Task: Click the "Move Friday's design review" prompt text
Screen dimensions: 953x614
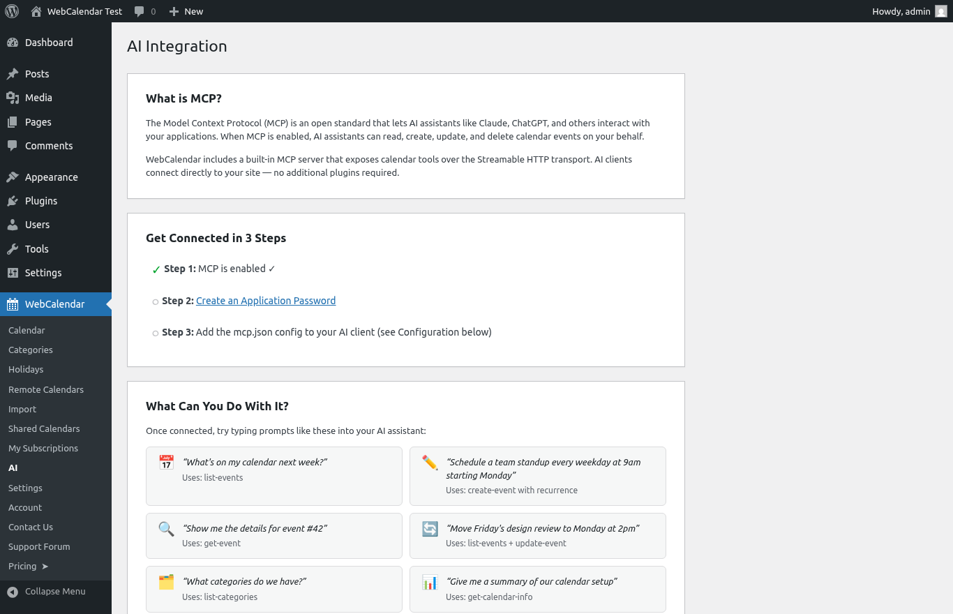Action: 543,529
